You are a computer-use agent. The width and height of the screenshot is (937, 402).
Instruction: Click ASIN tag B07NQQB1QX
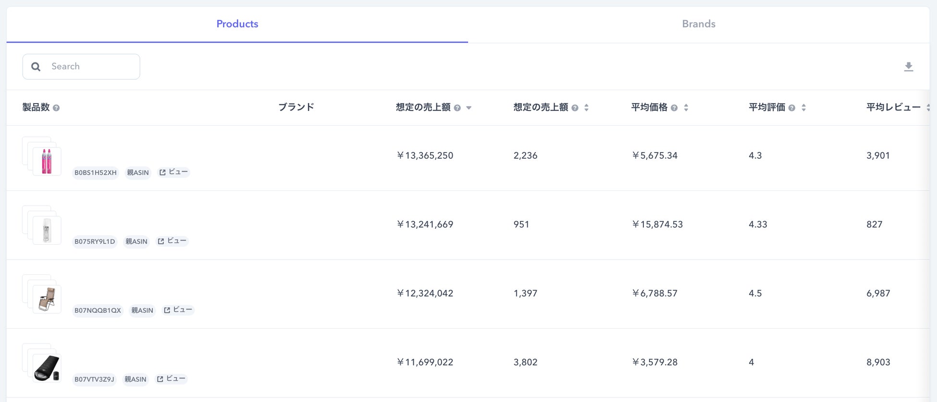[98, 310]
